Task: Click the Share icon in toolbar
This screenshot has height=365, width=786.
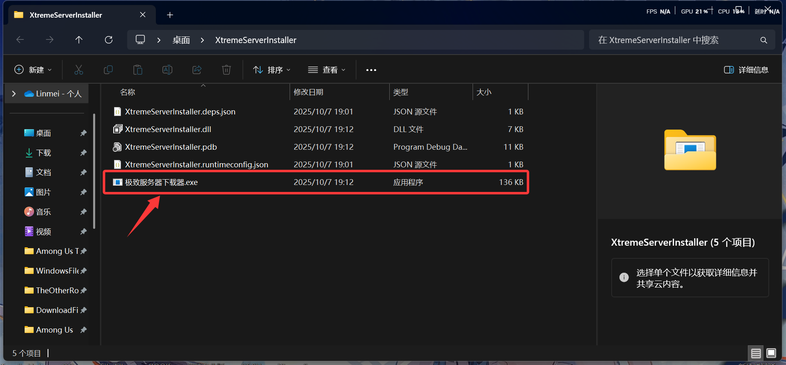Action: pos(197,70)
